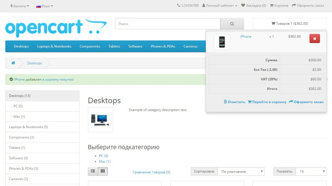Open Сравнение товаров (0) link
This screenshot has width=332, height=186.
[x=151, y=172]
